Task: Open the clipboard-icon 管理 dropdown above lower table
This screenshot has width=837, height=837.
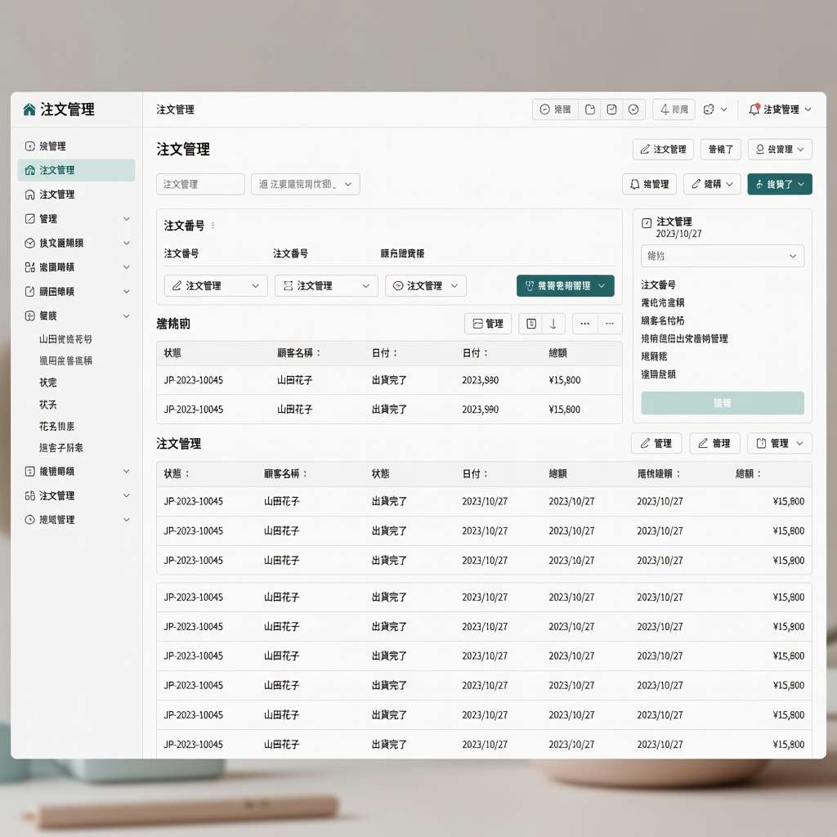Action: point(779,443)
